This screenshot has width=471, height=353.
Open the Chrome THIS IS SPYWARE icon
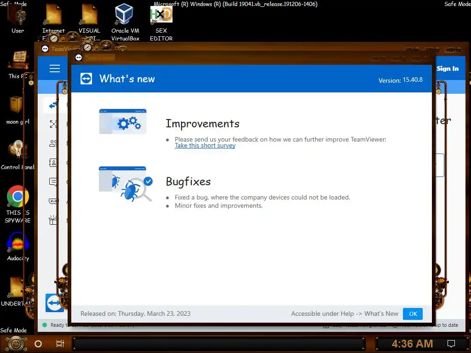(18, 204)
